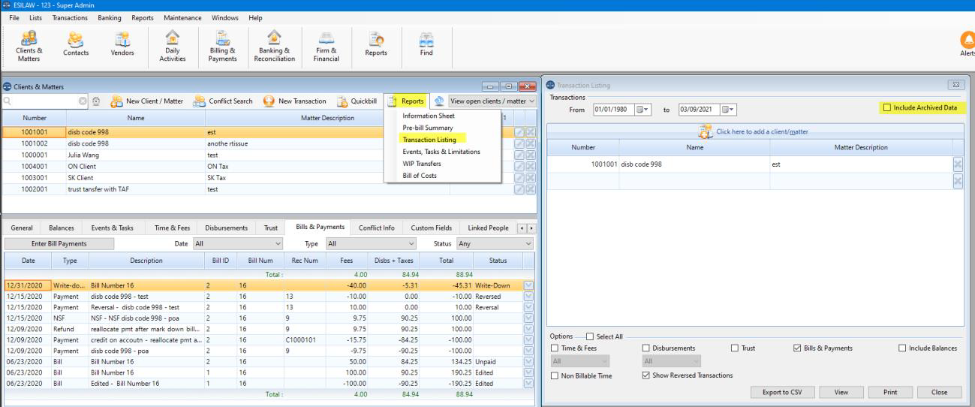This screenshot has height=407, width=975.
Task: Enable Time & Fees checkbox
Action: click(x=555, y=348)
